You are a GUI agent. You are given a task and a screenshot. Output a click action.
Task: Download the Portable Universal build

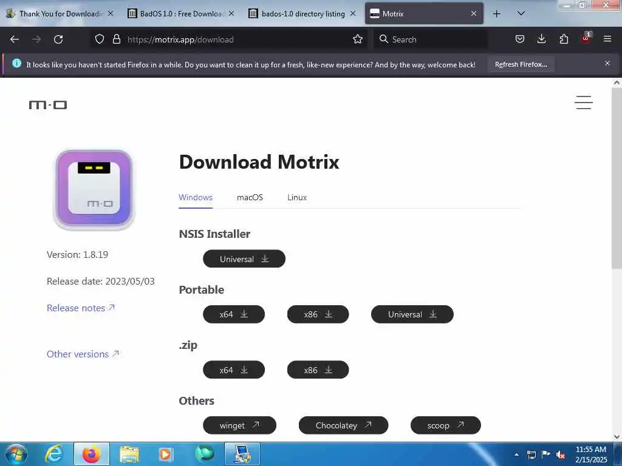tap(412, 314)
